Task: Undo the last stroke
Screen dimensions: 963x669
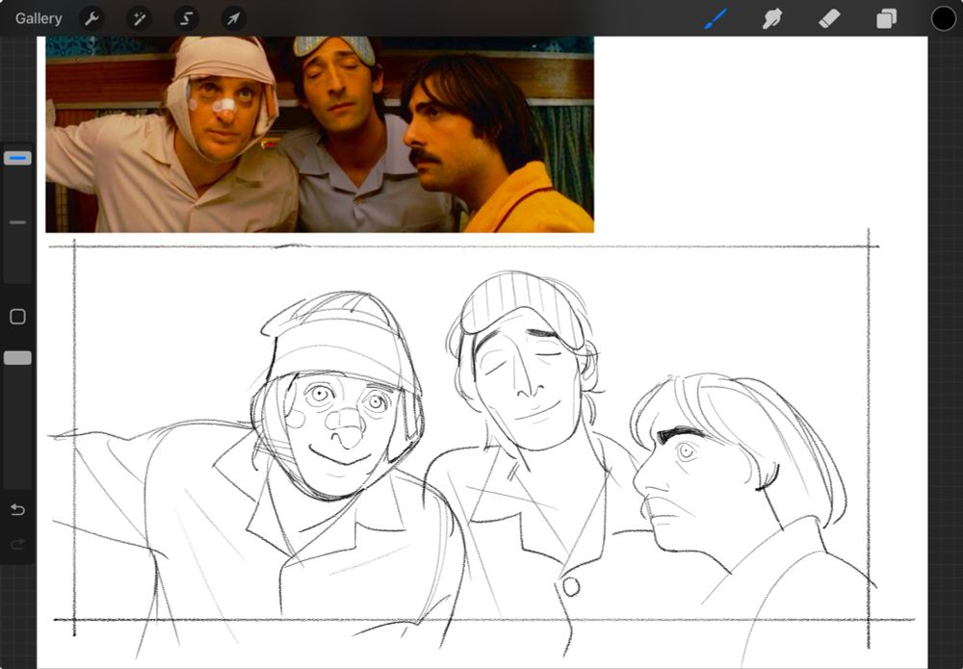Action: [17, 510]
